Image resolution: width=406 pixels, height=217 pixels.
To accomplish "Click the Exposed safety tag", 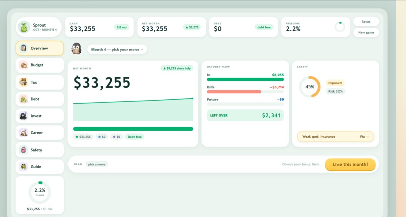I will point(335,83).
